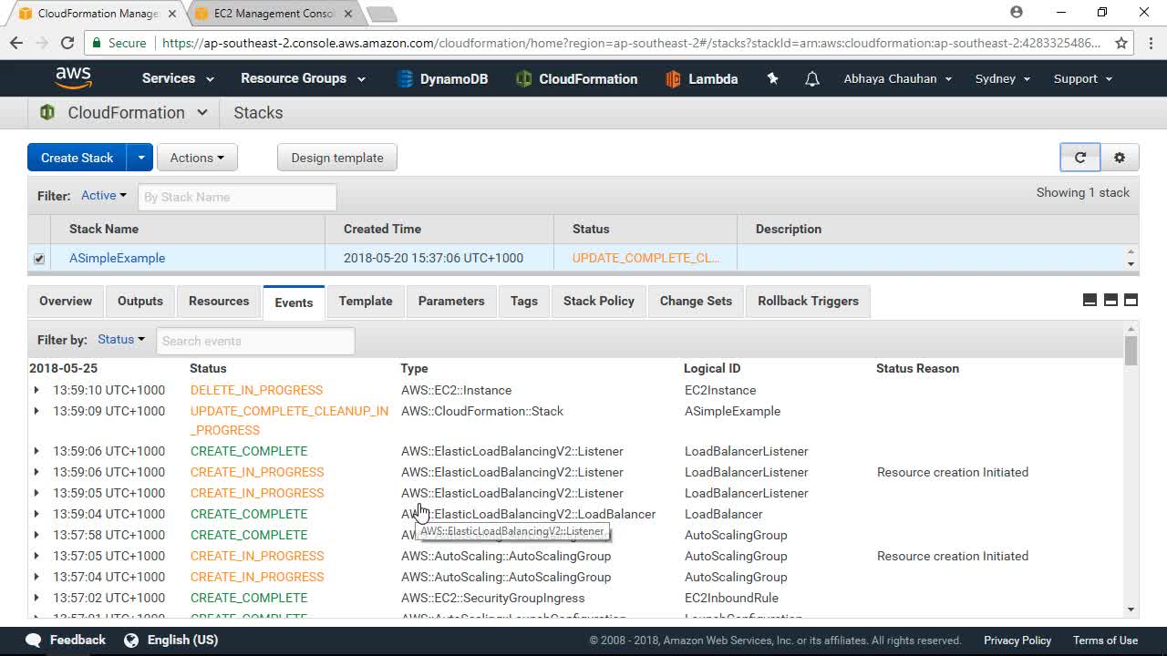
Task: Go to the Stacks breadcrumb
Action: tap(258, 113)
